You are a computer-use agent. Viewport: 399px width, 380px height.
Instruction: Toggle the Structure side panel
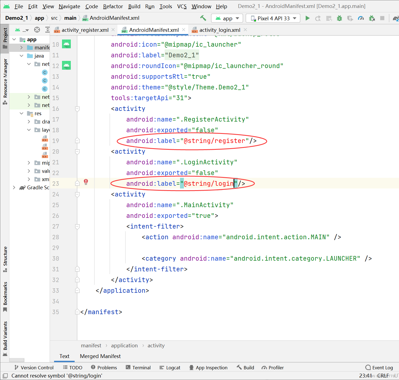pos(5,259)
